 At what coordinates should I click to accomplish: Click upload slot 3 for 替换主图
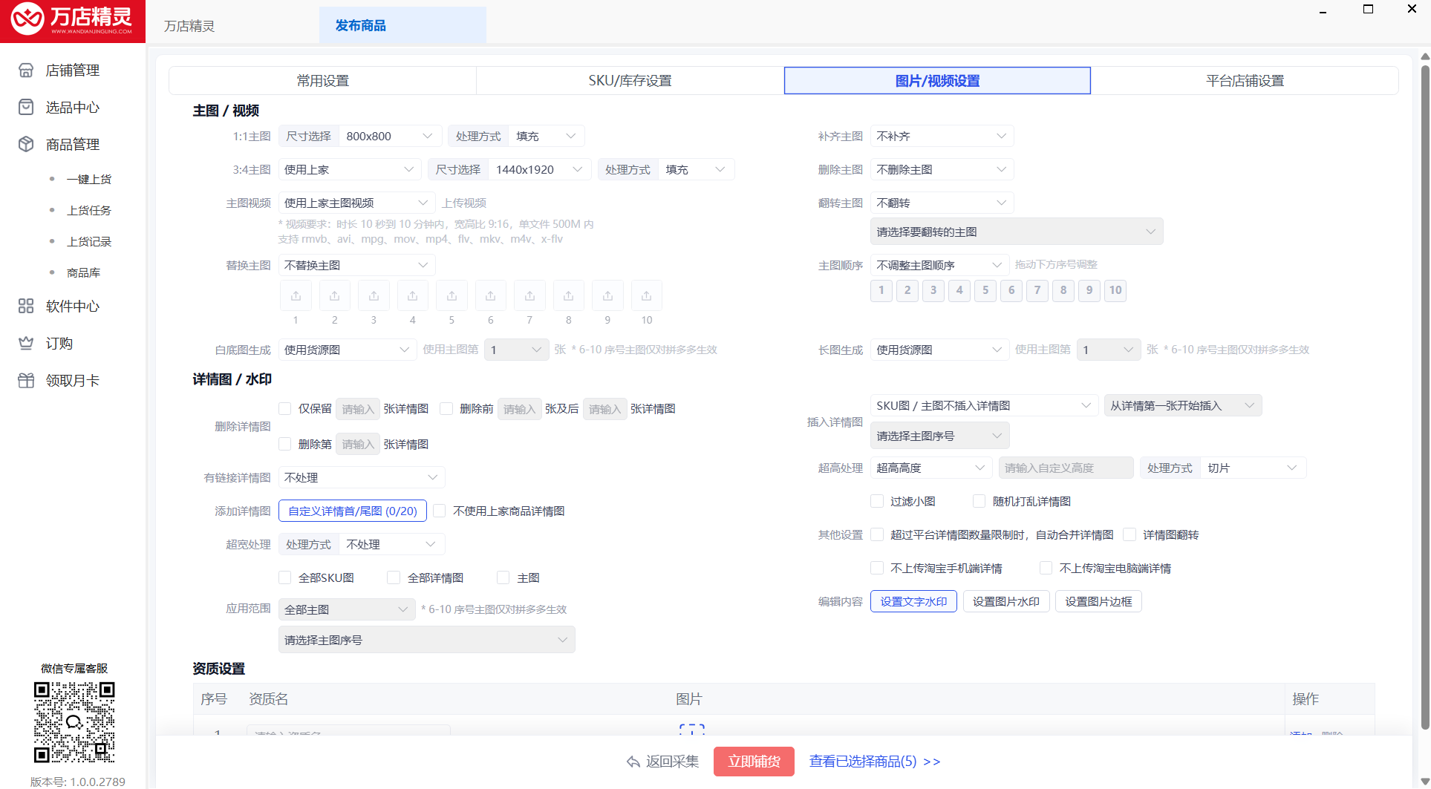(x=374, y=295)
